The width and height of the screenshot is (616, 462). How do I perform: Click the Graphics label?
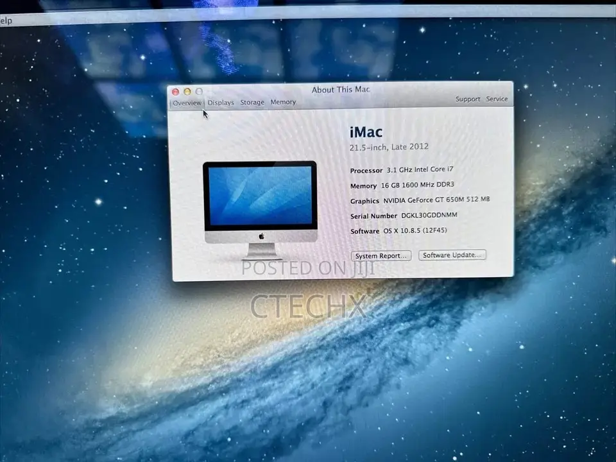click(364, 201)
